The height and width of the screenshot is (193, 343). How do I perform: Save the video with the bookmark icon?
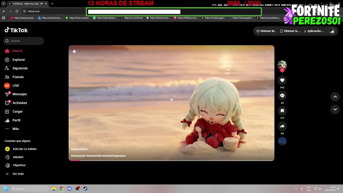pyautogui.click(x=282, y=111)
